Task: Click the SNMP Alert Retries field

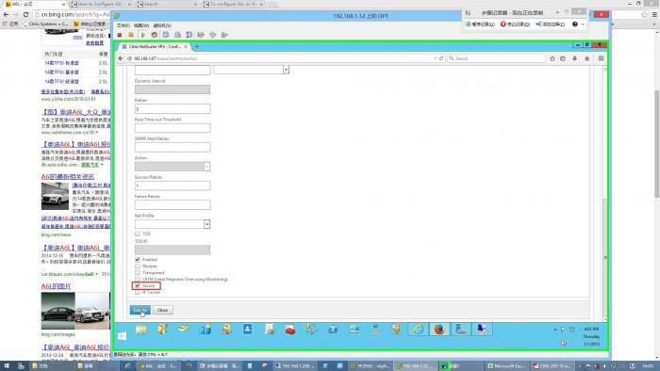Action: pos(173,148)
